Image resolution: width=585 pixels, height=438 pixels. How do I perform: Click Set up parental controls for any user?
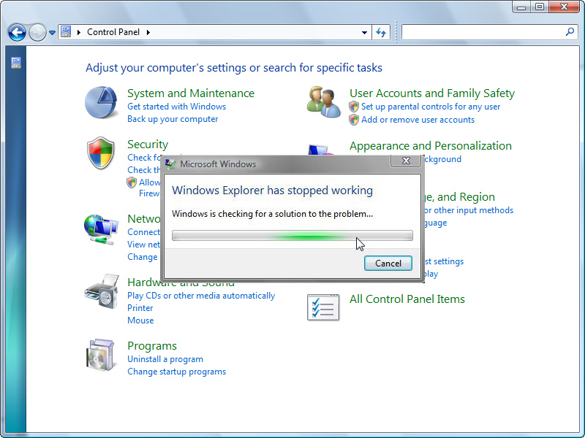(x=431, y=107)
